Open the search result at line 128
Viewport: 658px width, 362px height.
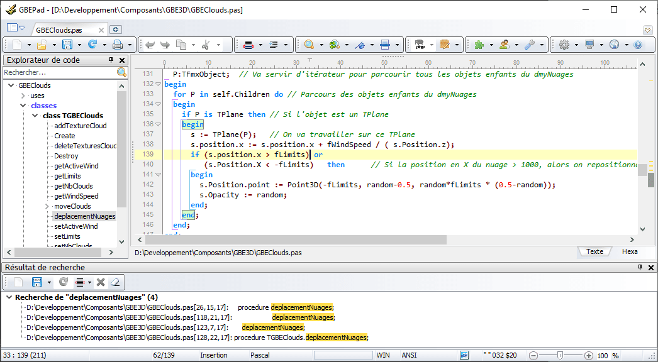[x=198, y=337]
